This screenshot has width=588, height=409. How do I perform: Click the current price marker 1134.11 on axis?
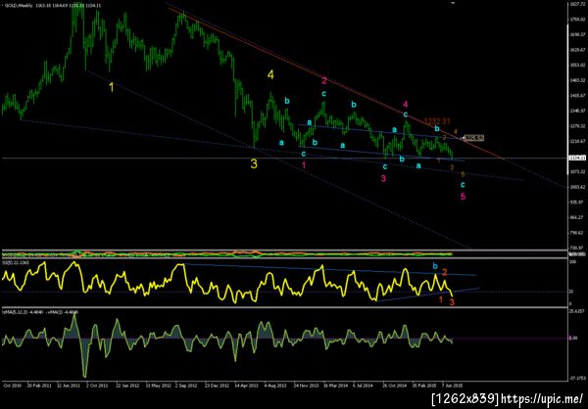pyautogui.click(x=576, y=159)
